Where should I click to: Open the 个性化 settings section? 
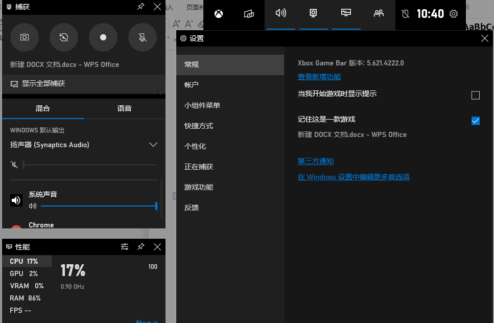(x=230, y=146)
